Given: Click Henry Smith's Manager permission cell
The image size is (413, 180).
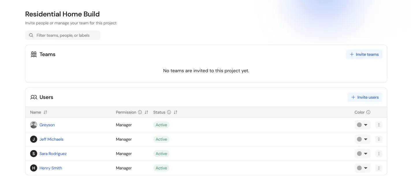Looking at the screenshot, I should tap(124, 168).
